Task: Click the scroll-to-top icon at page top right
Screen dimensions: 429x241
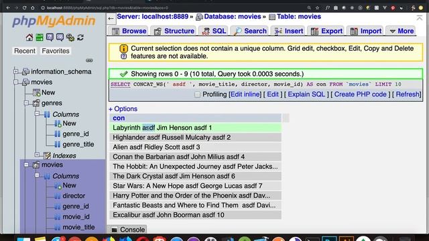Action: 420,18
